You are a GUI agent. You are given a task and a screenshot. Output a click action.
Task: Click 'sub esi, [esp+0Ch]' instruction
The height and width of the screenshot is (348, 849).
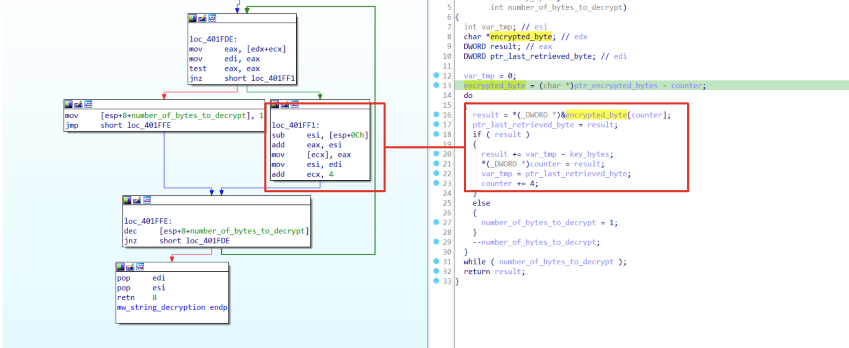(x=320, y=135)
